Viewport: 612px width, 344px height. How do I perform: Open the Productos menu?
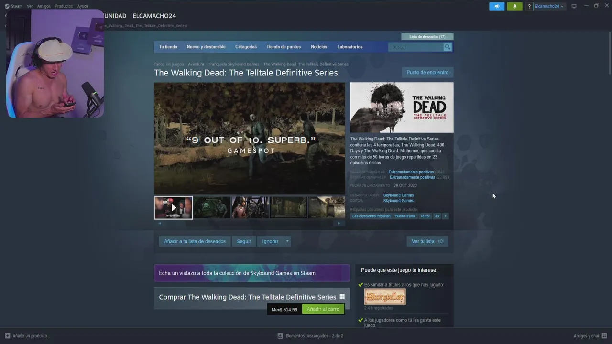[64, 6]
